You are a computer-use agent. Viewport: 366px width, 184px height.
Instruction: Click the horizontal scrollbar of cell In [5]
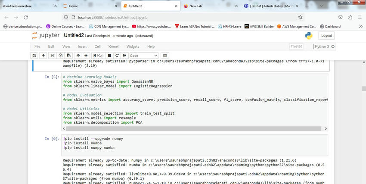click(195, 129)
